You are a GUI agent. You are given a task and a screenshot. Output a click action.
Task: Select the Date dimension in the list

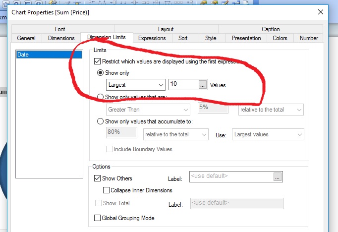click(49, 55)
